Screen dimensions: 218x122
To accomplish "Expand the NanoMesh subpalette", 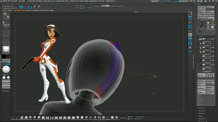I will pyautogui.click(x=202, y=114).
